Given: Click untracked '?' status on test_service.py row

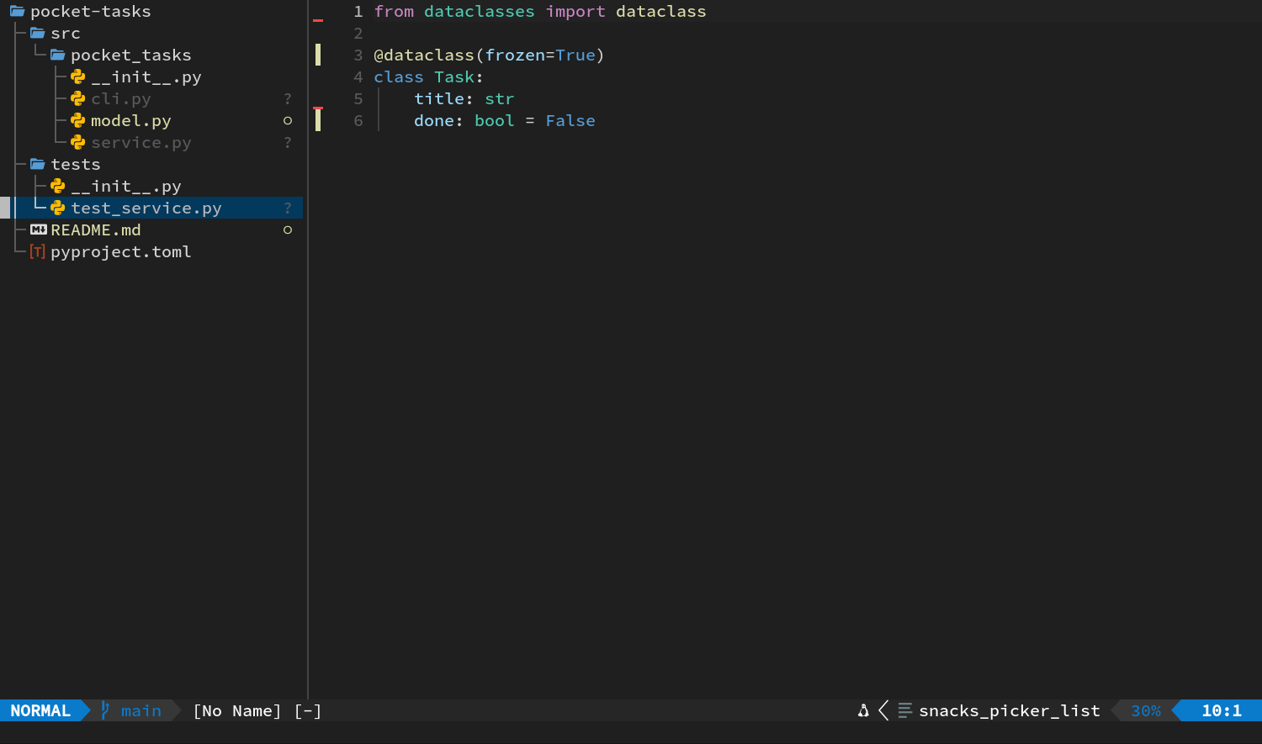Looking at the screenshot, I should (288, 208).
